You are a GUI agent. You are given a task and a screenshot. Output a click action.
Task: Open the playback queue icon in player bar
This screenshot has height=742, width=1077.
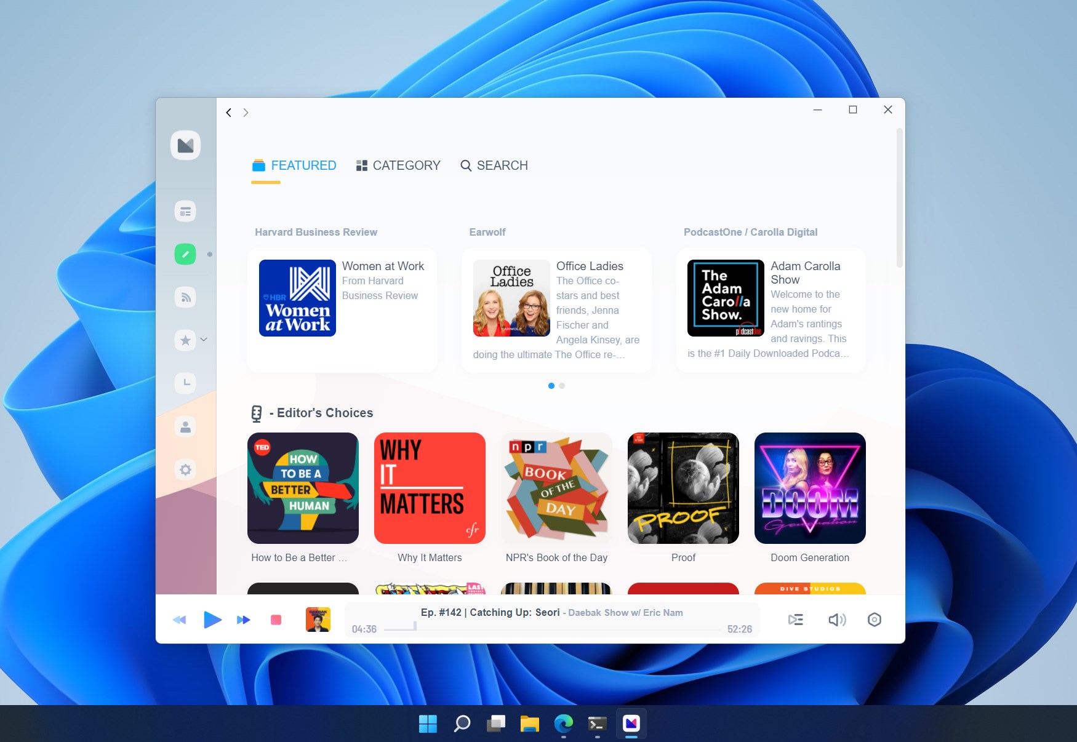coord(796,620)
